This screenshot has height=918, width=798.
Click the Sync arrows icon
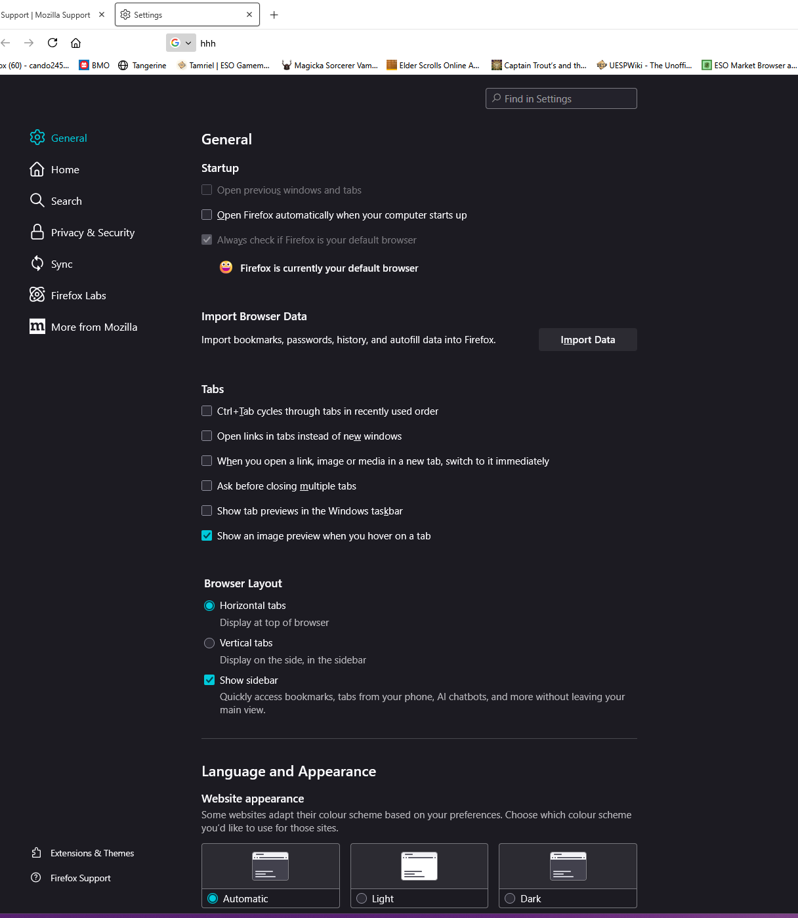(x=37, y=264)
